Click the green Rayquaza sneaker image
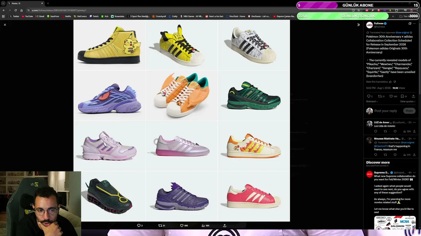The image size is (421, 236). pyautogui.click(x=254, y=95)
